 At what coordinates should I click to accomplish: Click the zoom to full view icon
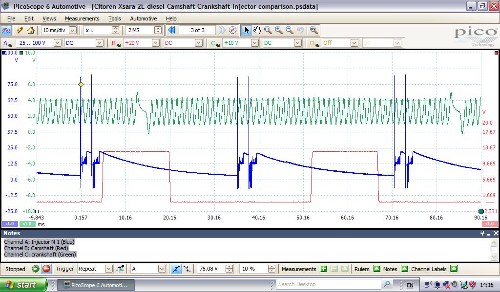click(313, 30)
